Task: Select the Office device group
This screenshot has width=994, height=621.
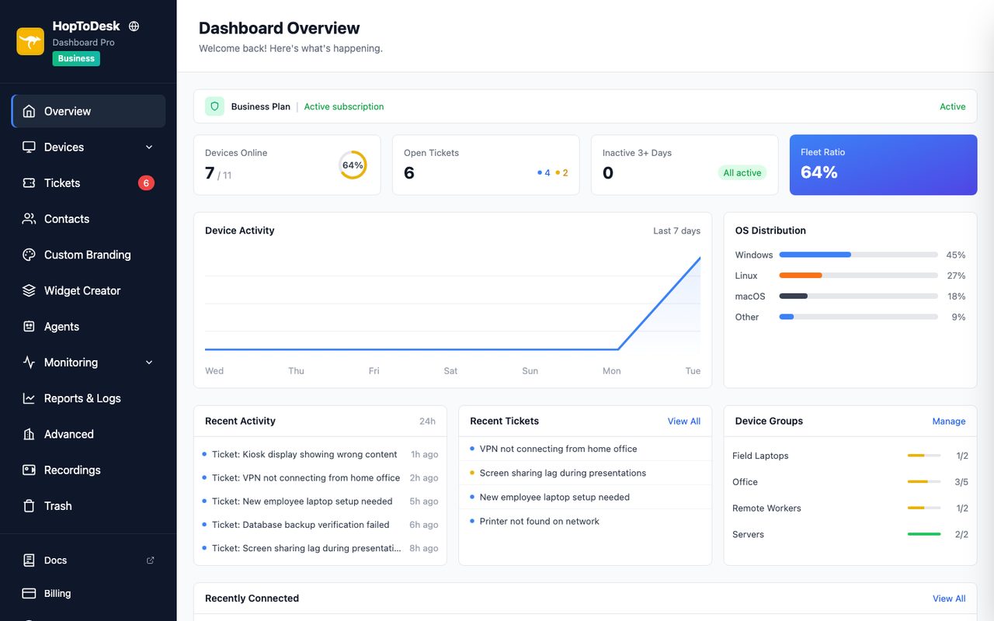Action: click(x=850, y=482)
